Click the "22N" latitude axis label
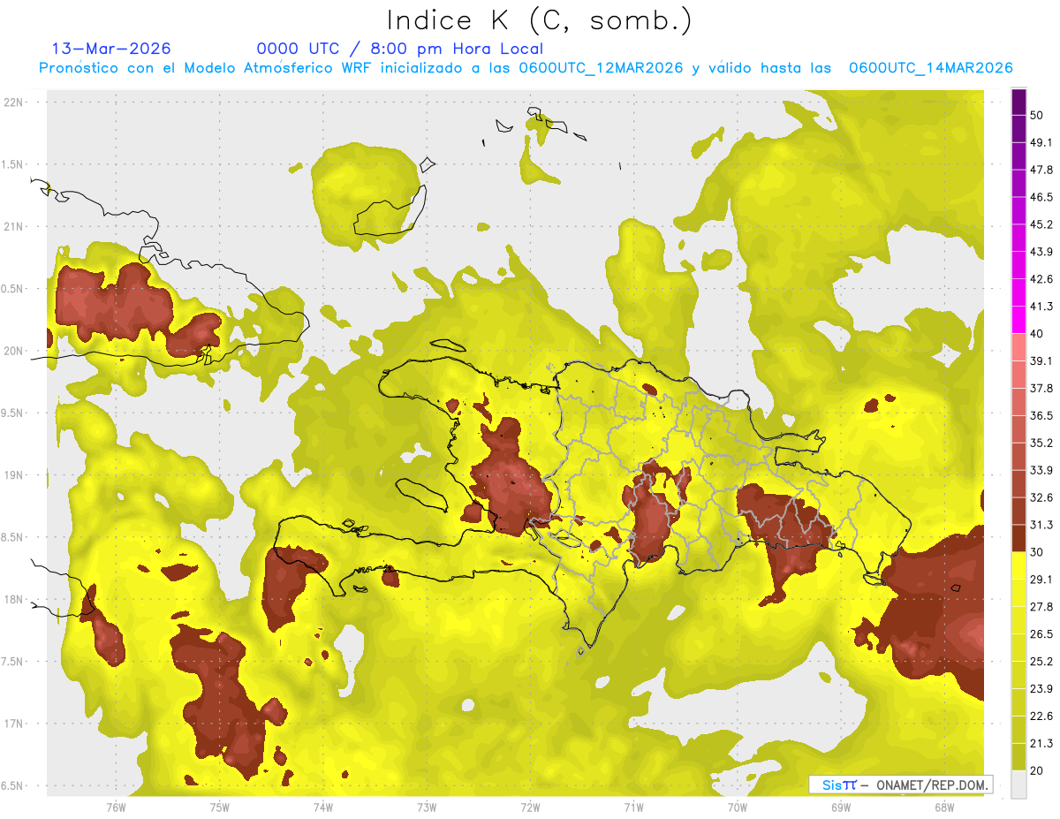This screenshot has width=1060, height=819. (x=13, y=102)
